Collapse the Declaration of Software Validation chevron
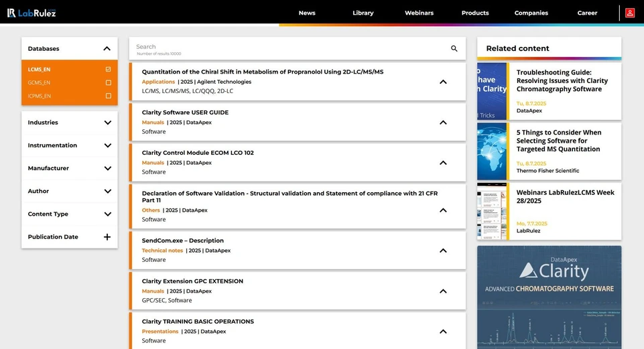Viewport: 644px width, 349px height. click(x=443, y=210)
